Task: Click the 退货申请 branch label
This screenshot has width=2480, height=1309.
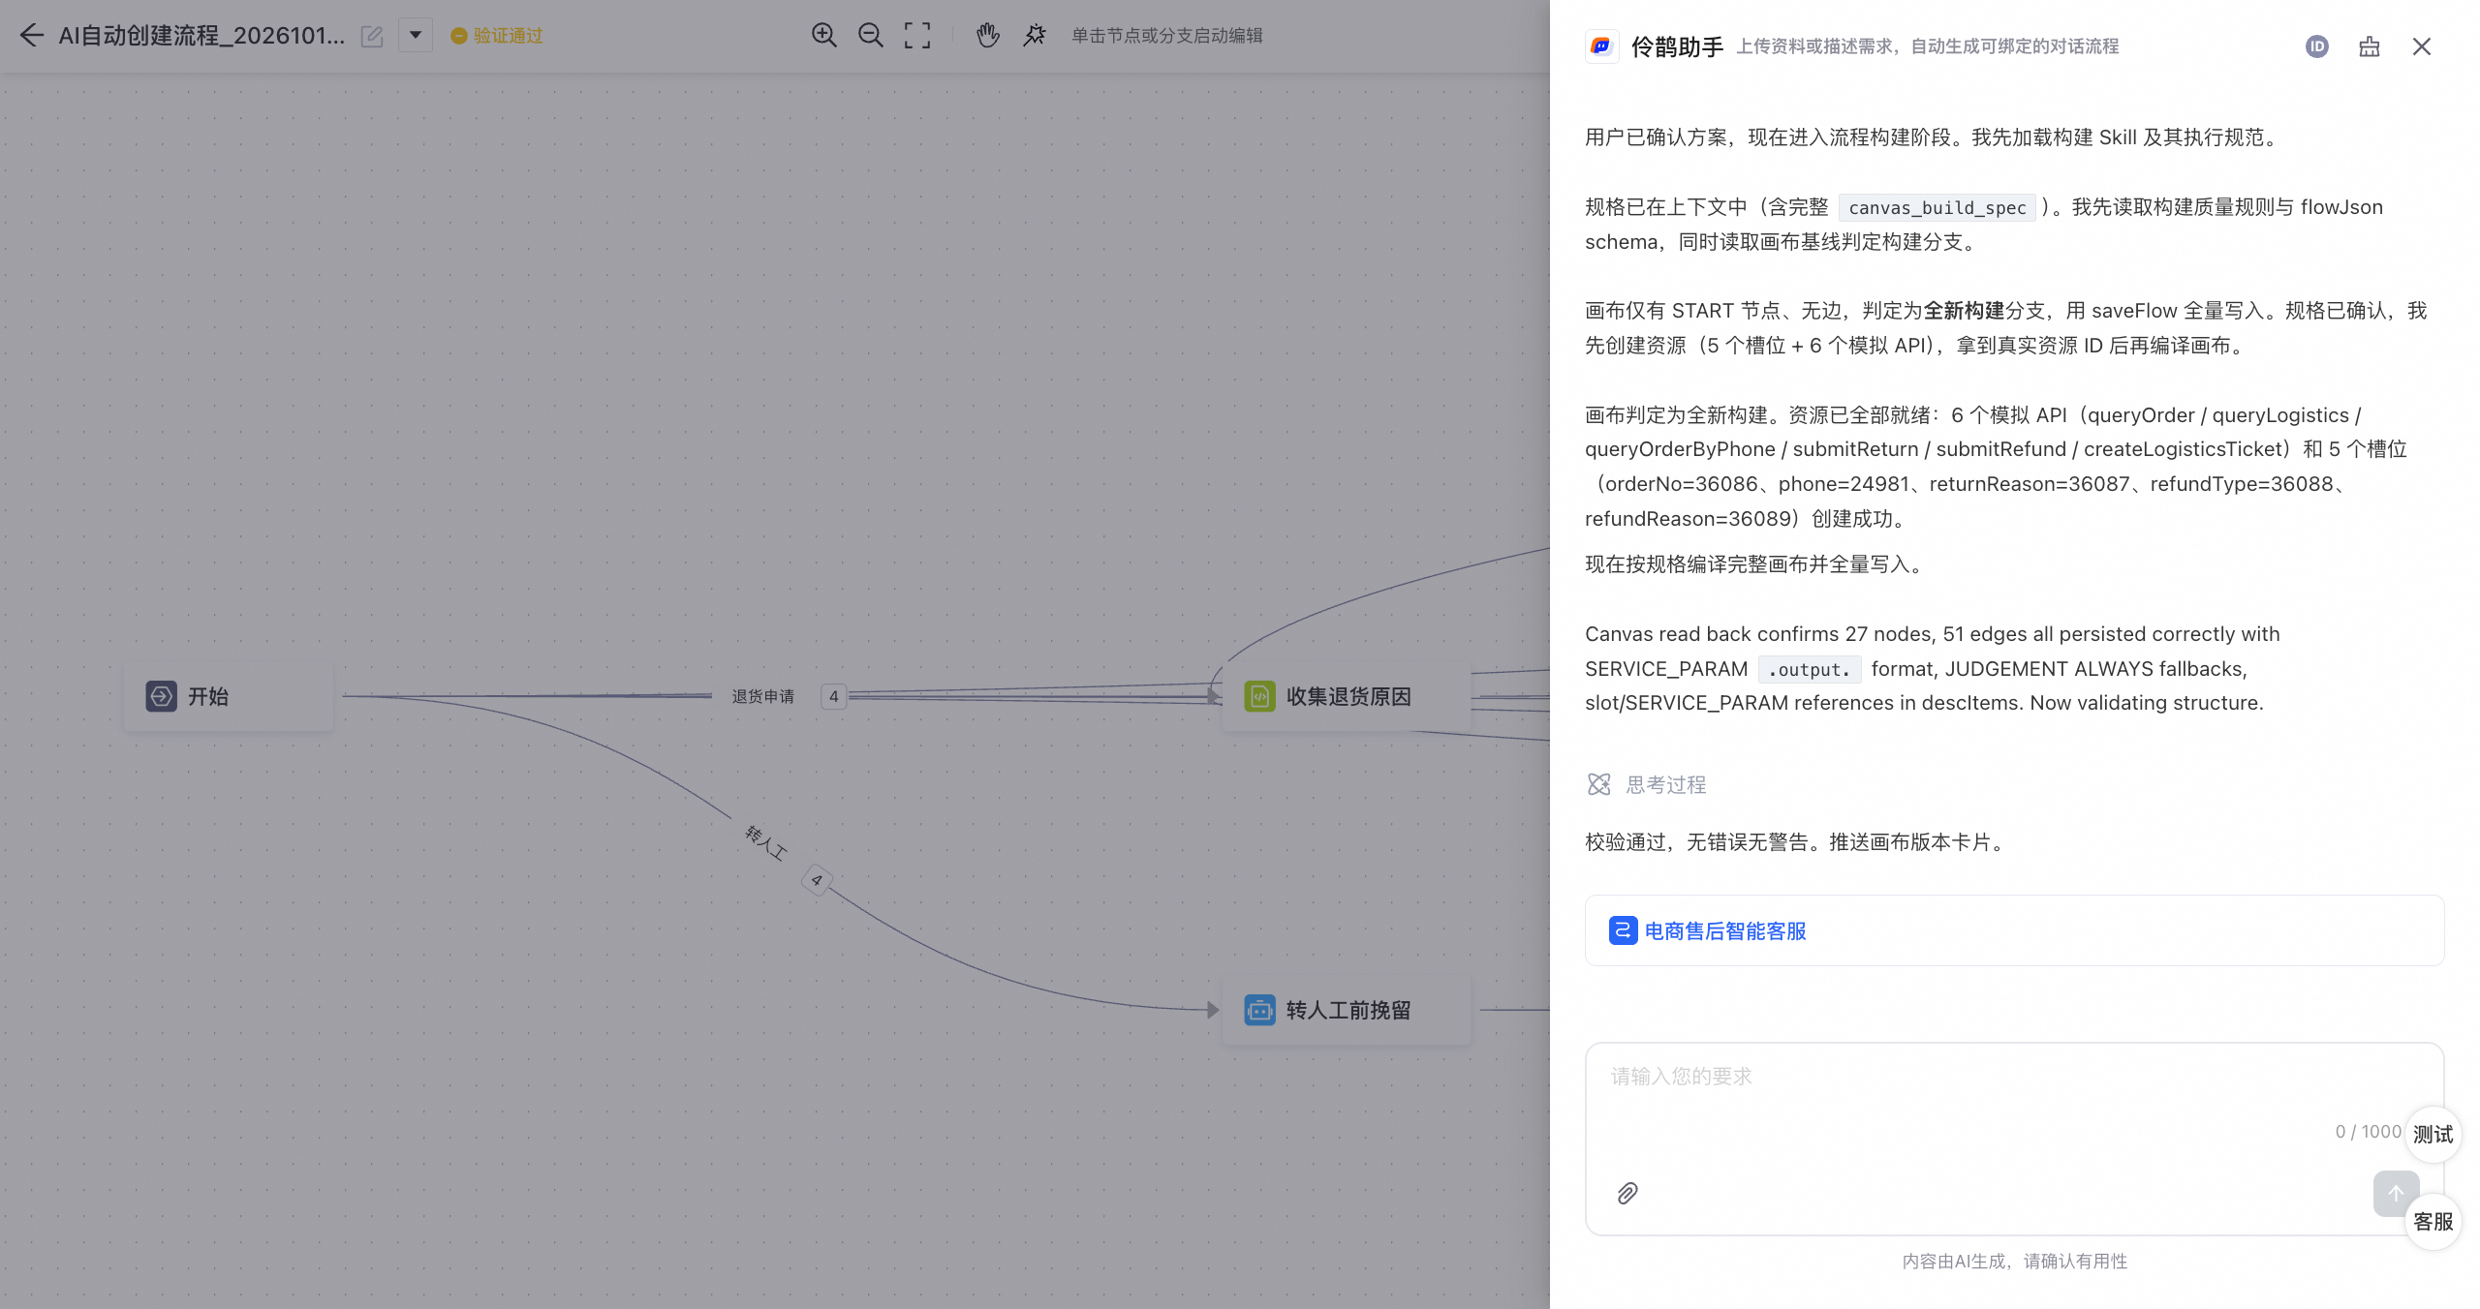Action: 762,696
